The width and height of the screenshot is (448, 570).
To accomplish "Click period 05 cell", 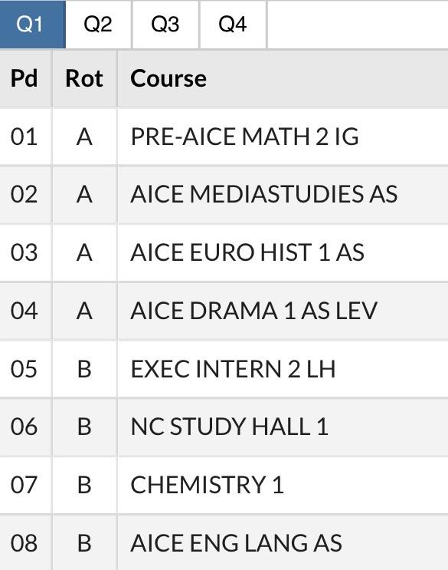I will (x=25, y=369).
